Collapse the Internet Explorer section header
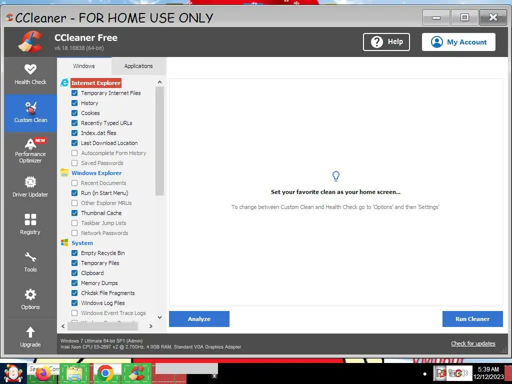This screenshot has width=512, height=384. pos(96,83)
